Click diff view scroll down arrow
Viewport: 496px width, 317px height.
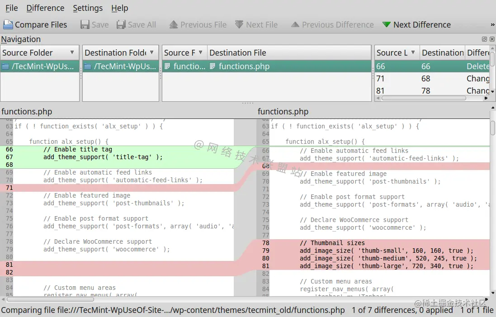pos(492,293)
